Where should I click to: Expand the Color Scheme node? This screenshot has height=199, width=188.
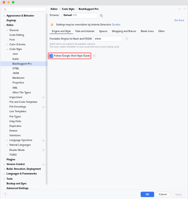[x=7, y=44]
